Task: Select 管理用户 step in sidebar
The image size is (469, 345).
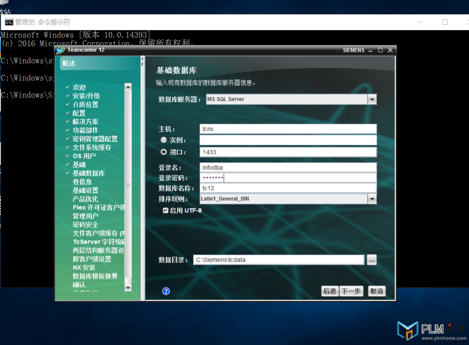Action: [x=85, y=216]
